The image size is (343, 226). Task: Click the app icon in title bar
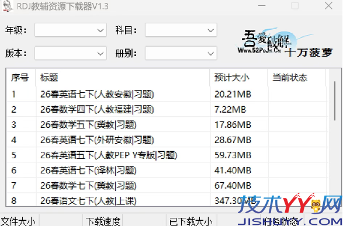click(x=7, y=6)
